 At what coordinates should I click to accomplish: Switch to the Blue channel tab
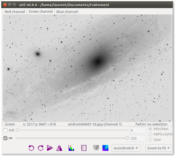click(67, 12)
